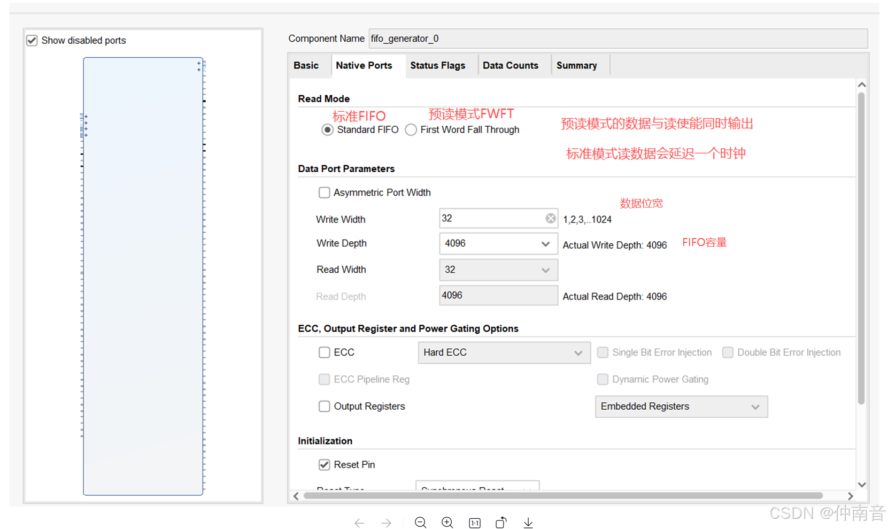Click the Read Width label
Viewport: 888px width, 529px height.
(341, 270)
